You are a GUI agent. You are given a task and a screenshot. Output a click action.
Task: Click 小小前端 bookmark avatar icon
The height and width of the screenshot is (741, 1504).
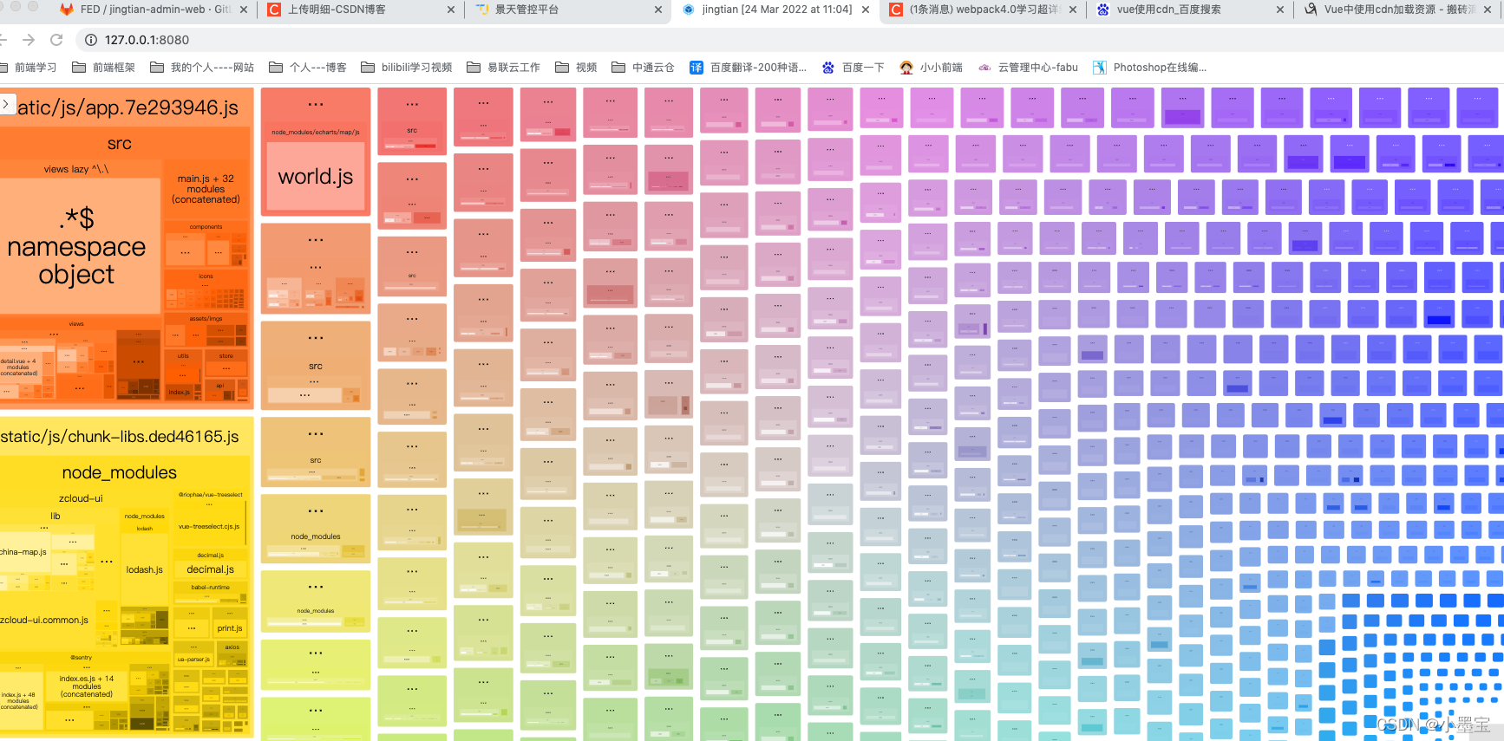coord(906,68)
